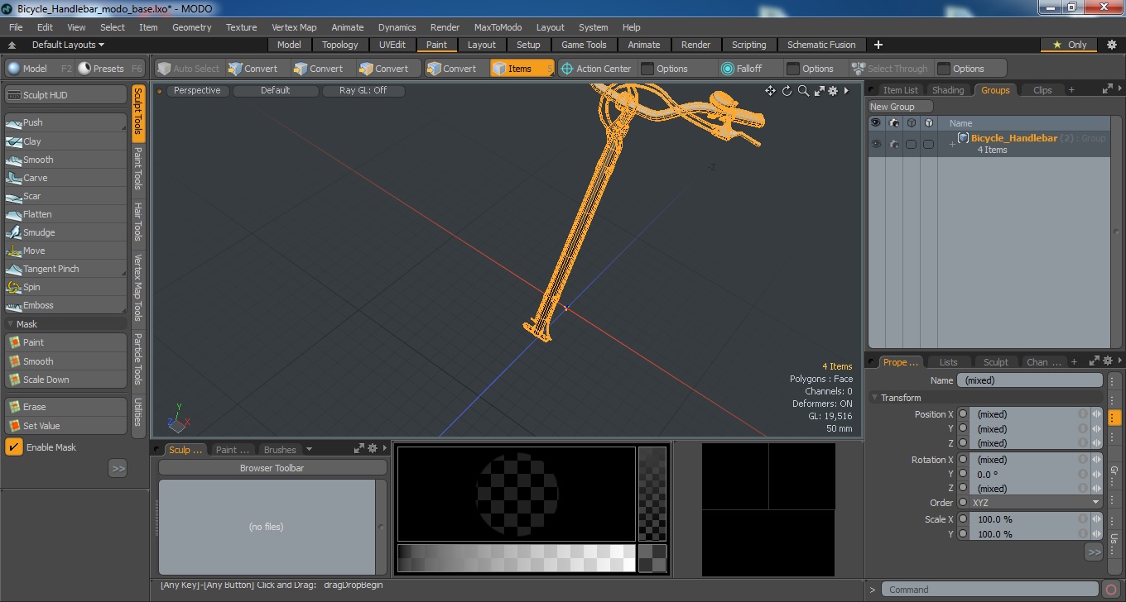Click the Browser Toolbar button
Image resolution: width=1126 pixels, height=602 pixels.
point(272,468)
